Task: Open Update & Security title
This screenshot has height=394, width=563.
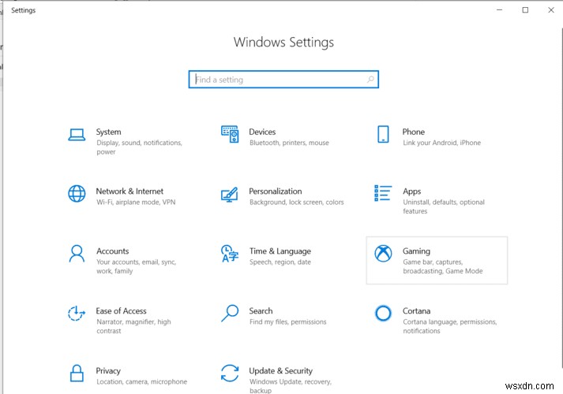Action: (281, 371)
